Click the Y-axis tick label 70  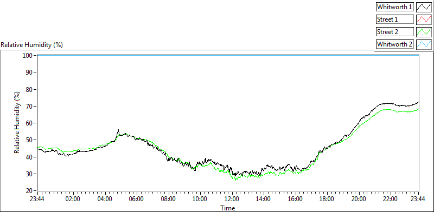(29, 107)
